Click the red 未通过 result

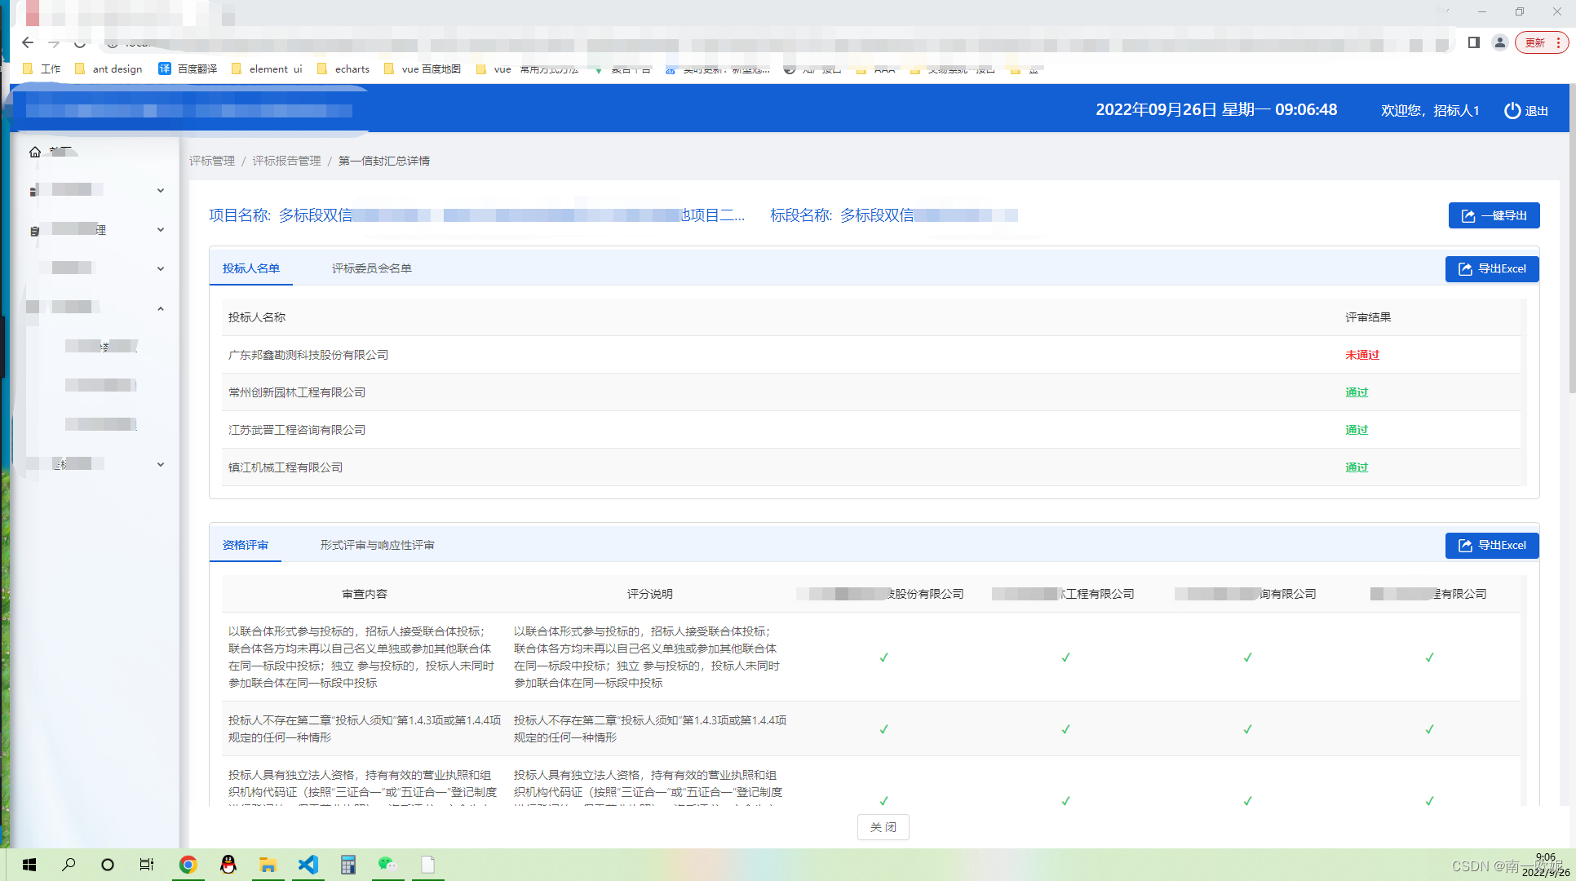1362,355
